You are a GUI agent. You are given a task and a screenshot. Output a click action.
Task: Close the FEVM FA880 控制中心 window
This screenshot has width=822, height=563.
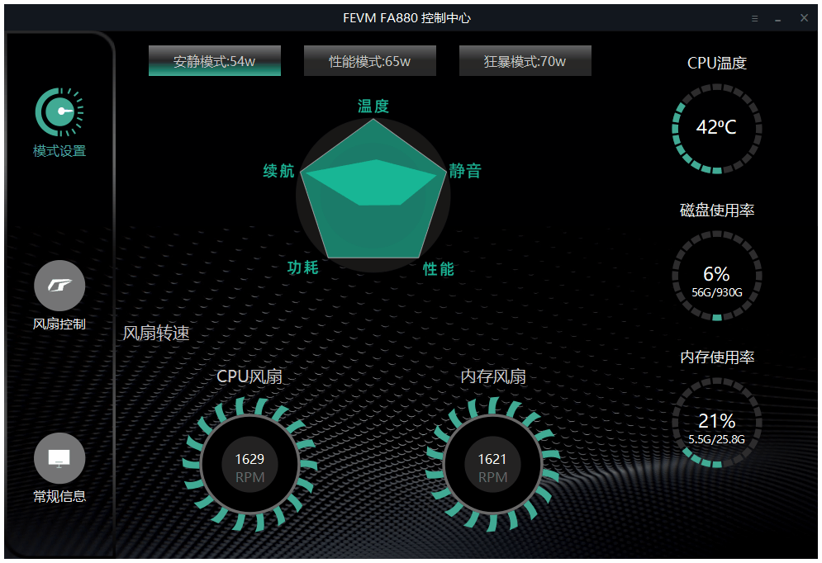[804, 18]
